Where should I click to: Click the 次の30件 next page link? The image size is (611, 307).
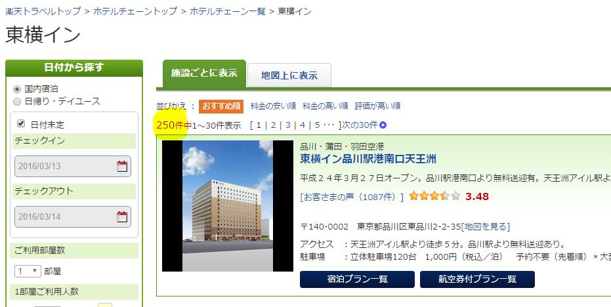[360, 125]
